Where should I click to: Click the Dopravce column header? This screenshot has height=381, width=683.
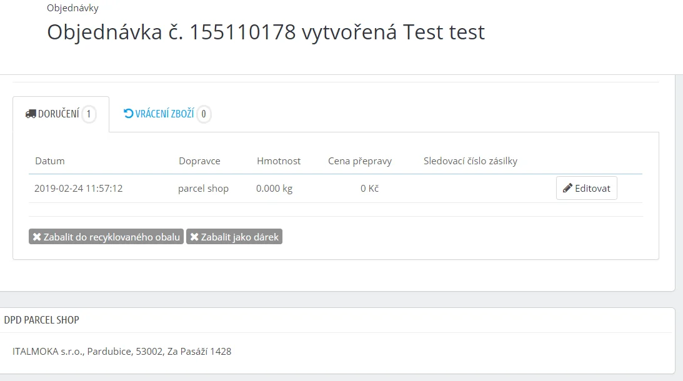[199, 161]
